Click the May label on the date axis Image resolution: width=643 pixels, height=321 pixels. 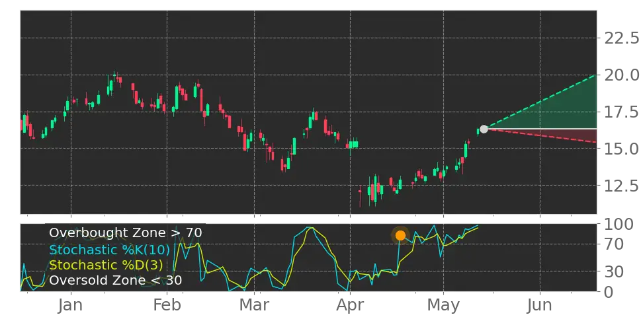tap(443, 306)
